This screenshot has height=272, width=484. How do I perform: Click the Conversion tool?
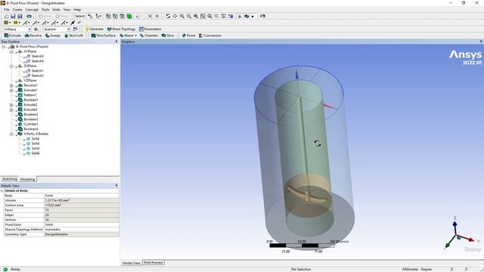210,36
